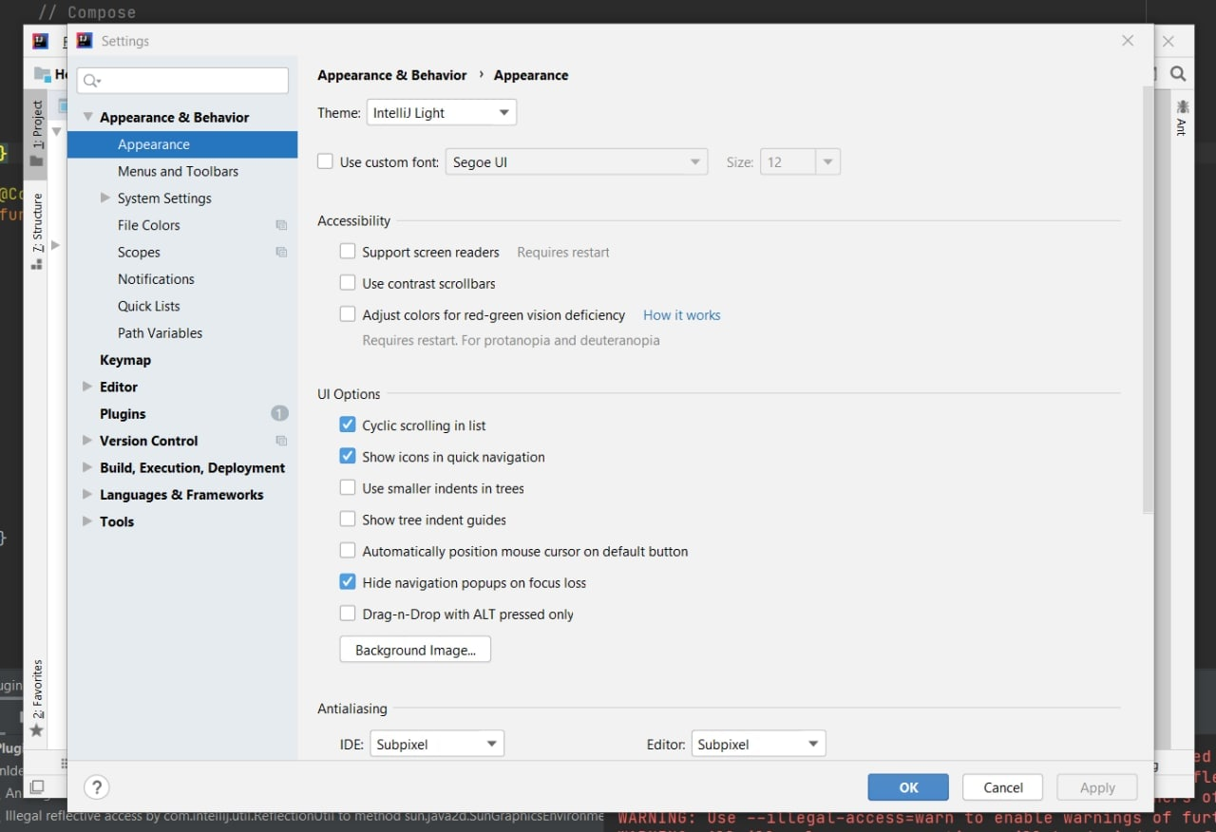The image size is (1216, 832).
Task: Expand the Editor settings tree node
Action: pyautogui.click(x=86, y=387)
